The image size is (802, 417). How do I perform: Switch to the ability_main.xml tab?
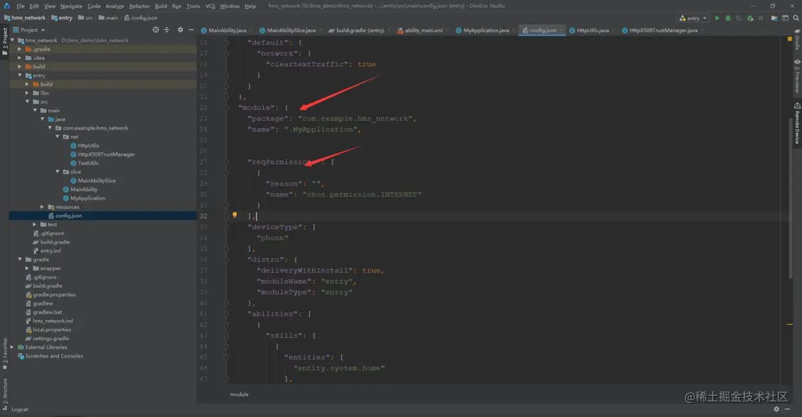424,30
